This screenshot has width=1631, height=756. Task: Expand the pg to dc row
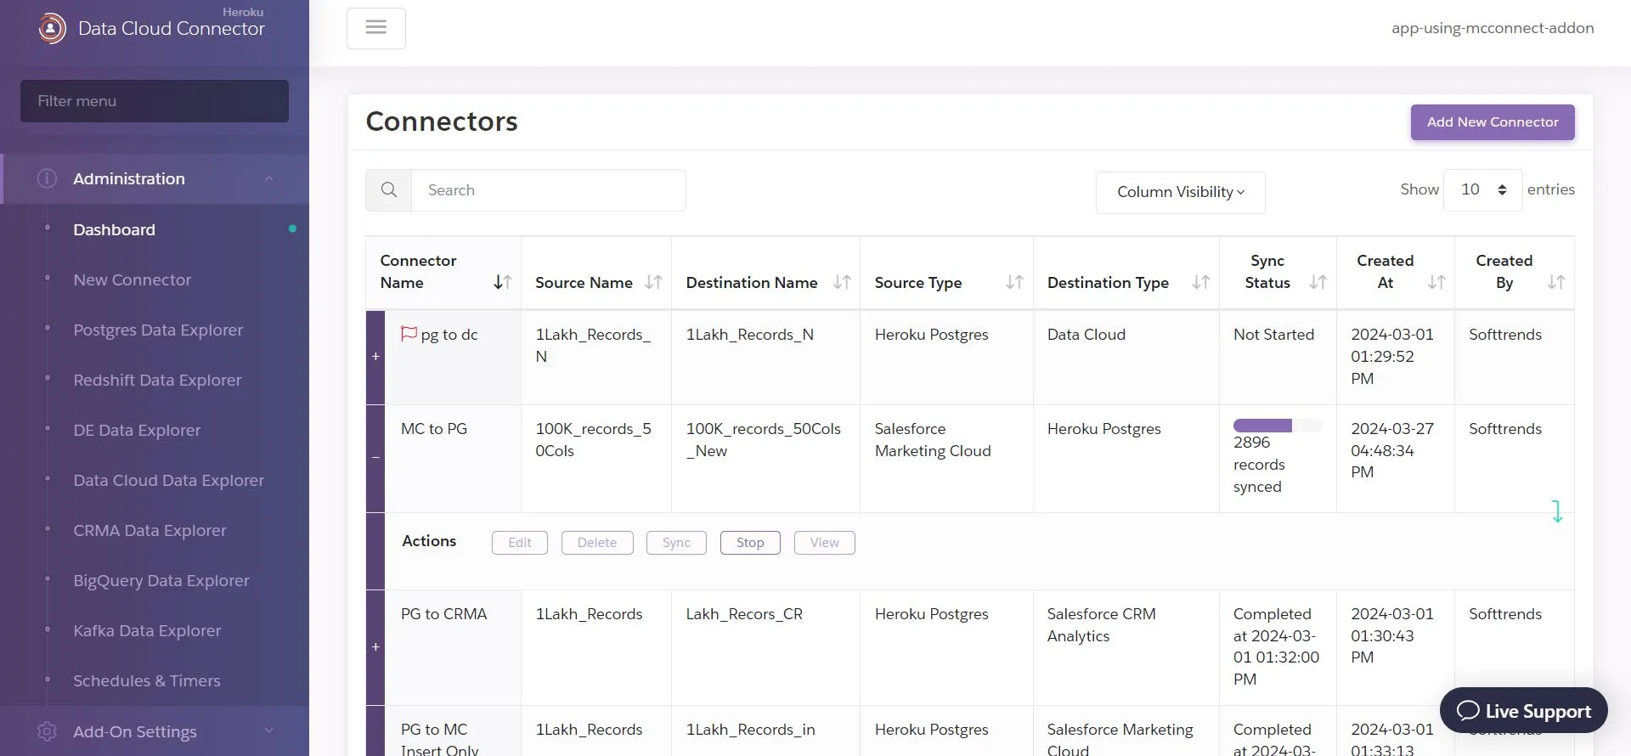pos(375,357)
